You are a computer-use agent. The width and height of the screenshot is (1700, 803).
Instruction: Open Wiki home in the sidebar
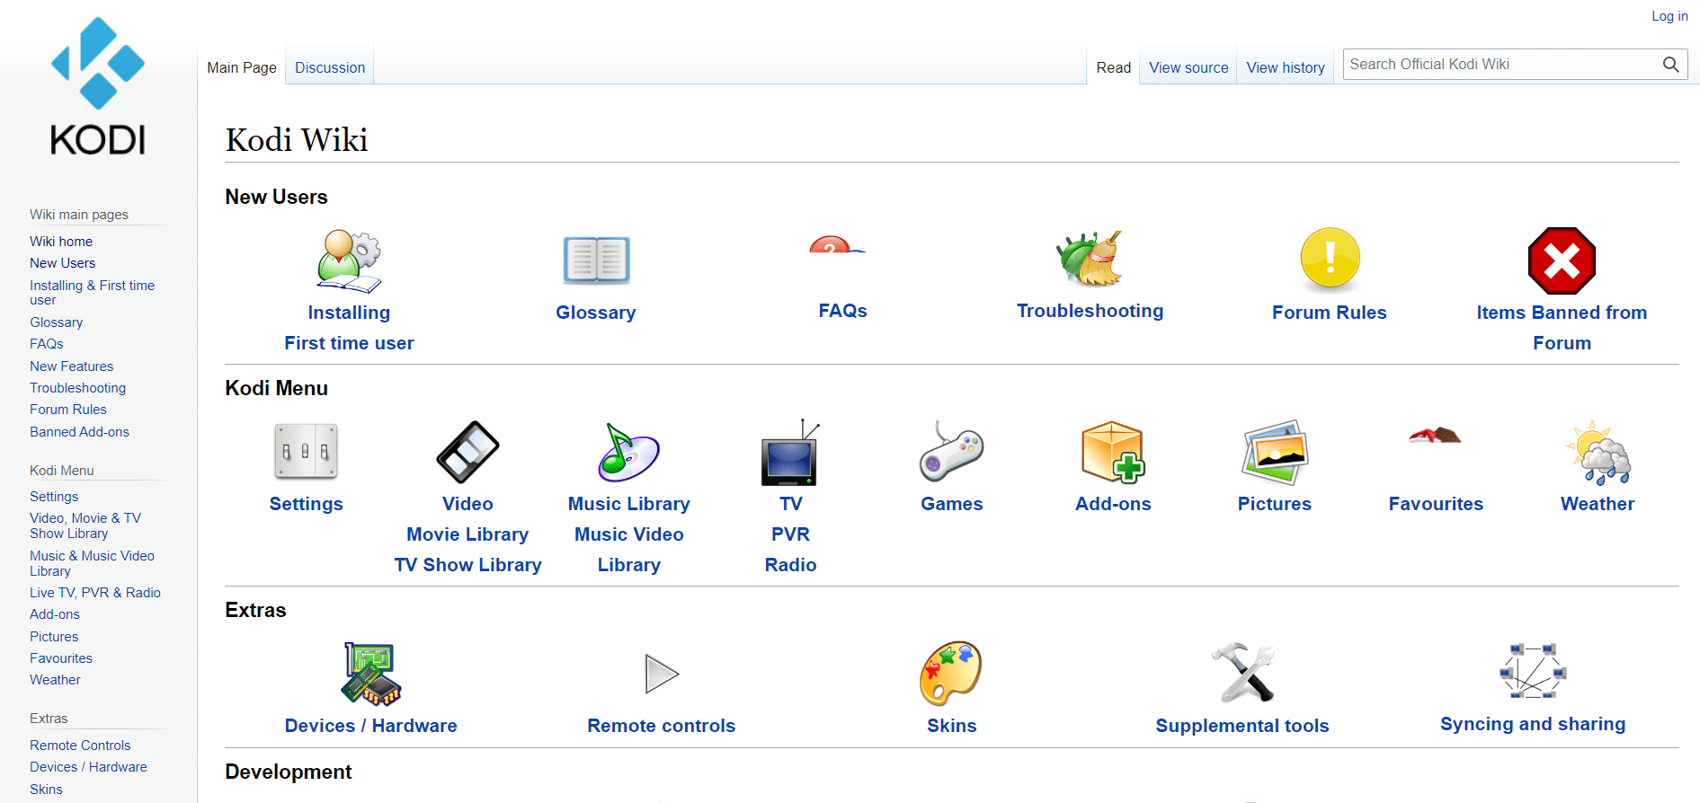point(61,242)
